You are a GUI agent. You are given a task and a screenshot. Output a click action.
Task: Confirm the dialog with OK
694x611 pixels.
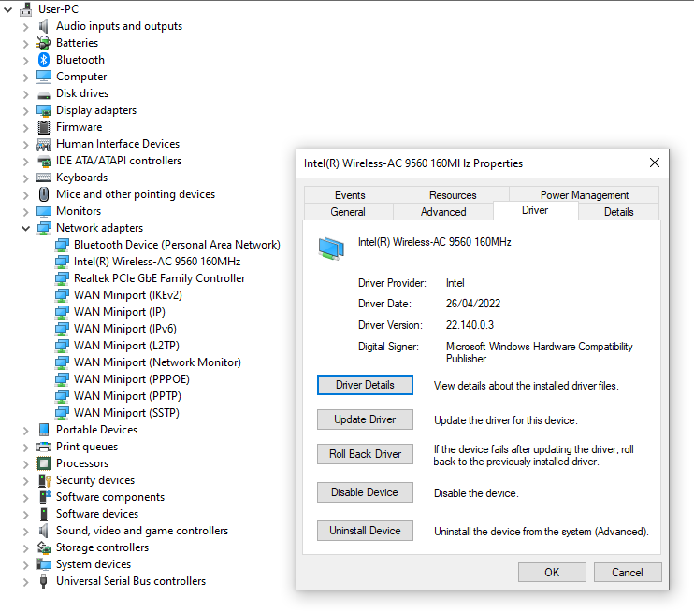point(552,573)
